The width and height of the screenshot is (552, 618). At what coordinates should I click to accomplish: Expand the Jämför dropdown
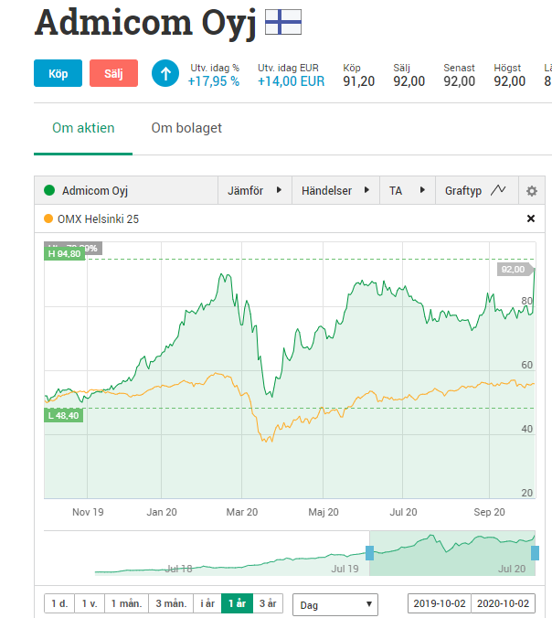[255, 190]
